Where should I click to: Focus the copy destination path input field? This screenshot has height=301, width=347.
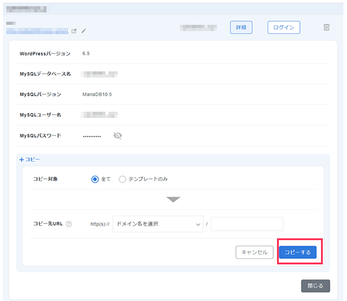point(247,224)
